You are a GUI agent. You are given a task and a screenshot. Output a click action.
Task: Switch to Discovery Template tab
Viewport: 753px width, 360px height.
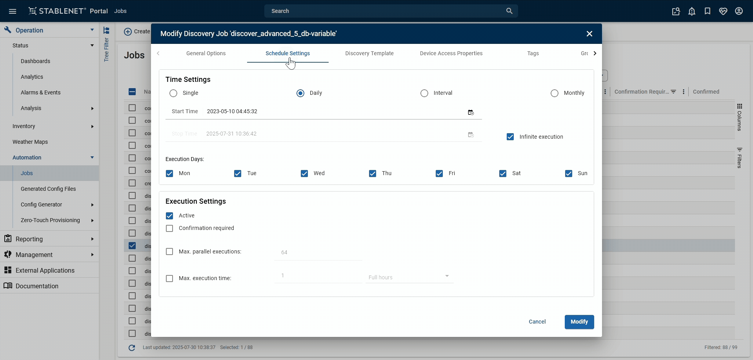pos(369,53)
